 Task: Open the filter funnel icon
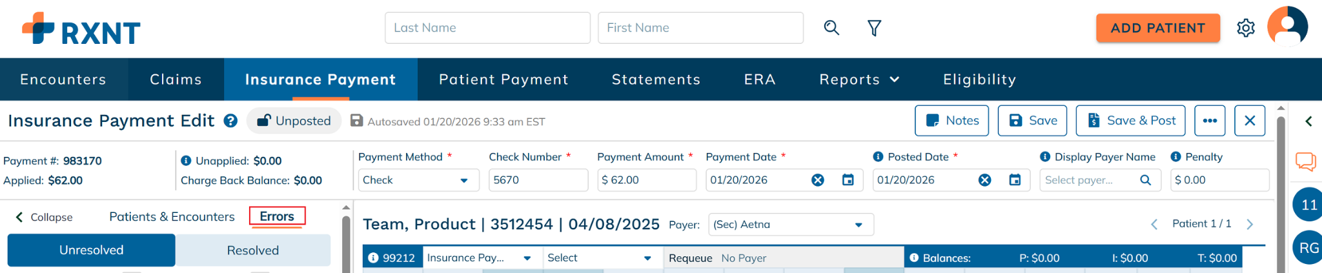click(x=874, y=28)
